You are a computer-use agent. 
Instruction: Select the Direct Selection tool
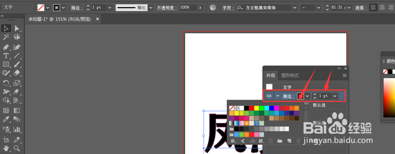[x=17, y=28]
